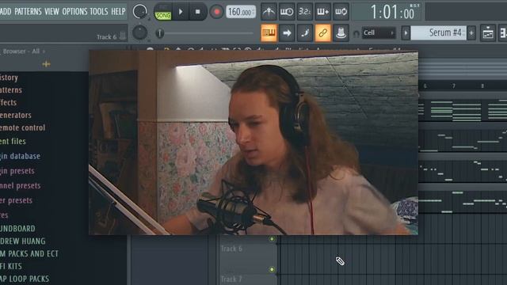Screen dimensions: 507x285
Task: Open the HELP menu
Action: 118,12
